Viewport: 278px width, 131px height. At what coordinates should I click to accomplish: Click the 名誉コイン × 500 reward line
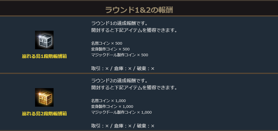(107, 43)
